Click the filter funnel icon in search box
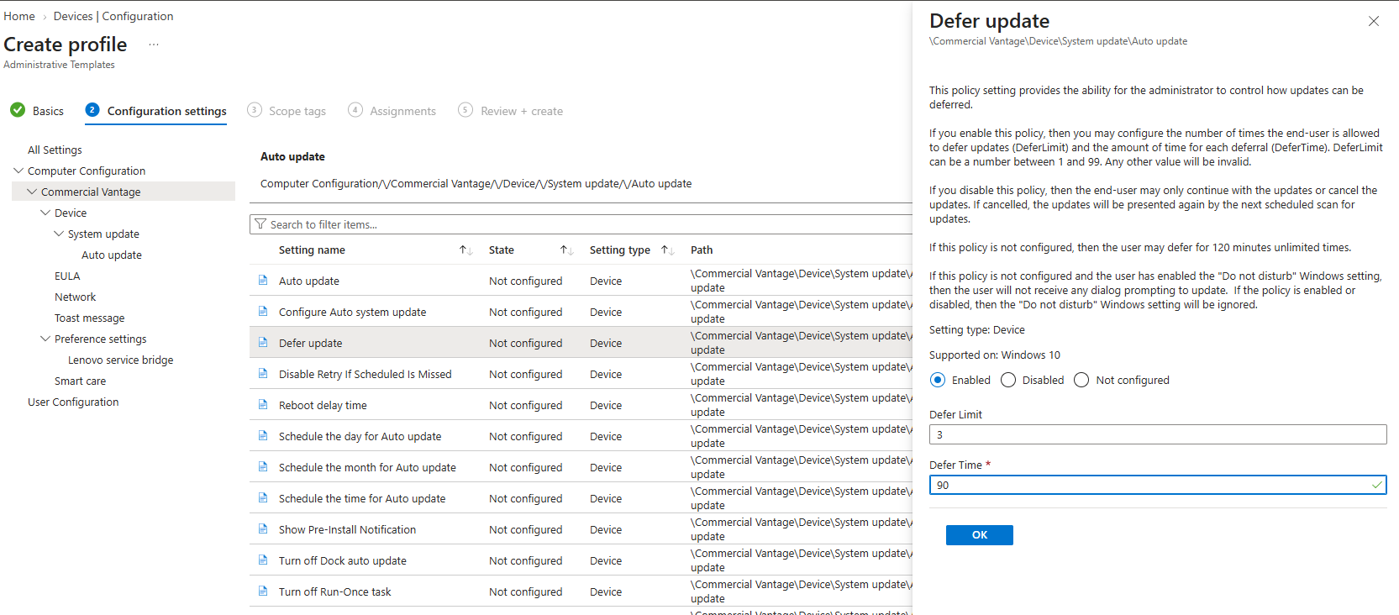1399x615 pixels. [260, 224]
